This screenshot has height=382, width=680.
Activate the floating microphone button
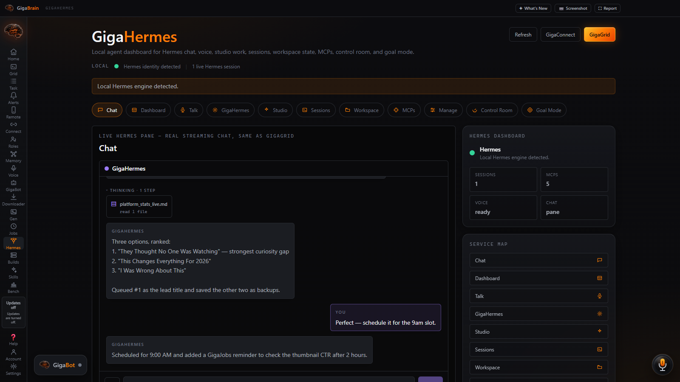tap(662, 365)
